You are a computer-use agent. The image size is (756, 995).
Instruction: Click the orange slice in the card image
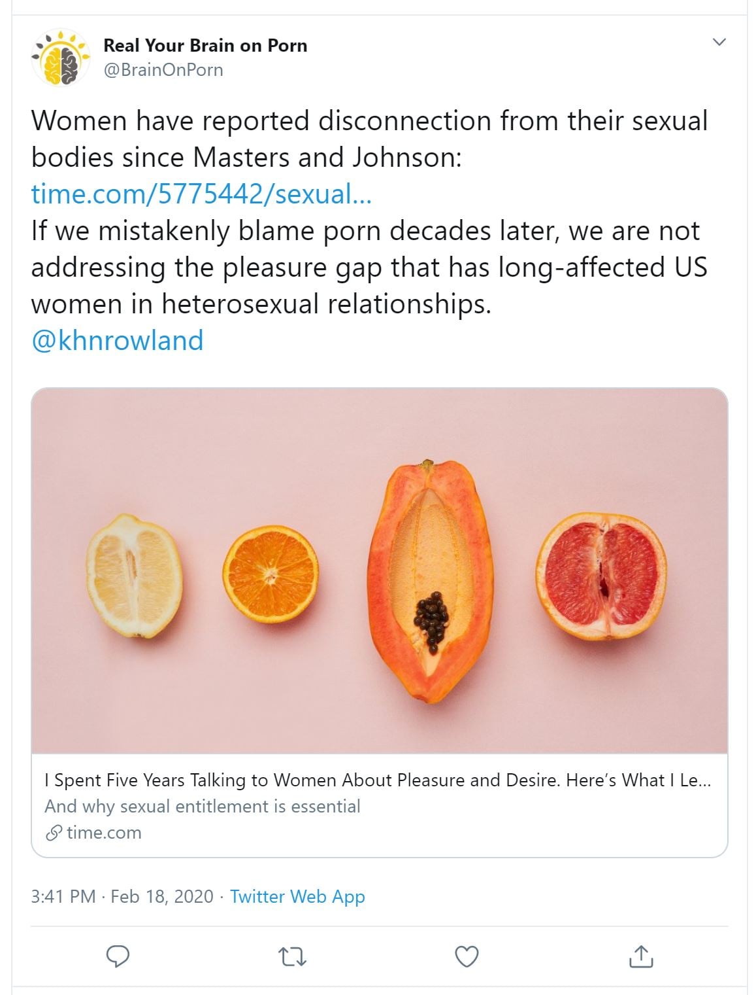point(271,575)
